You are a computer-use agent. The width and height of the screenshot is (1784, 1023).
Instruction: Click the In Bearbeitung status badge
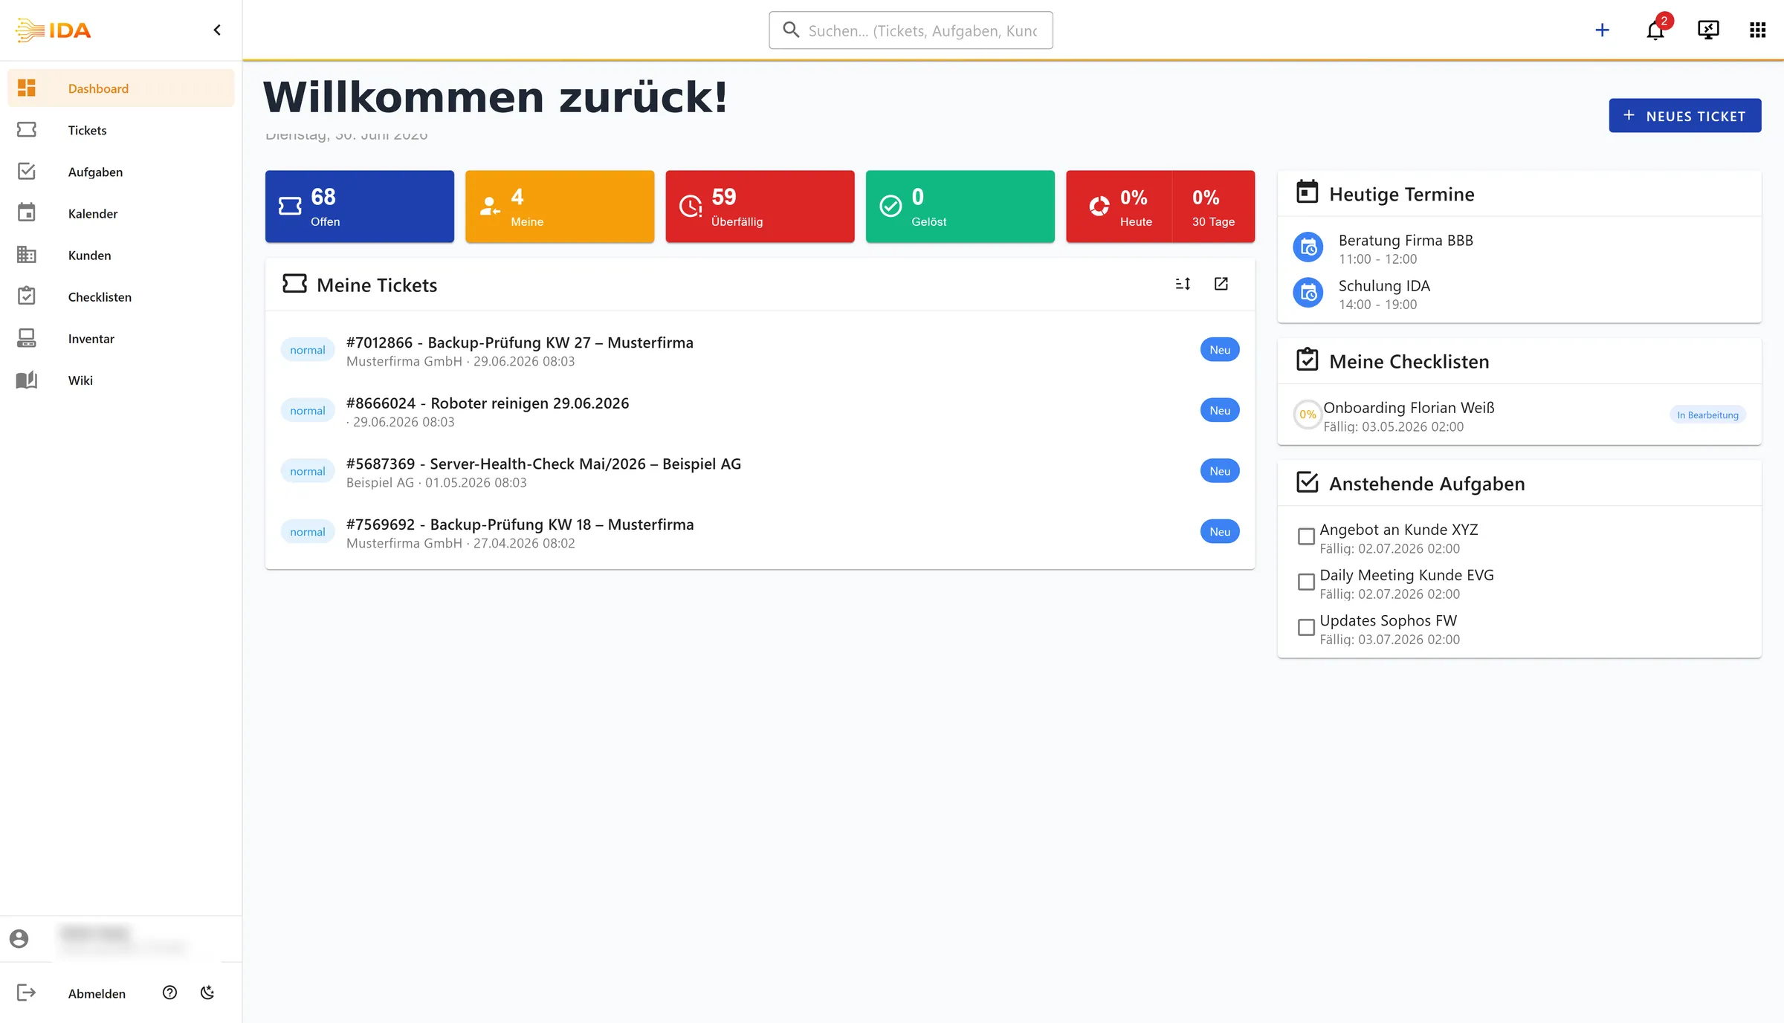click(1707, 415)
